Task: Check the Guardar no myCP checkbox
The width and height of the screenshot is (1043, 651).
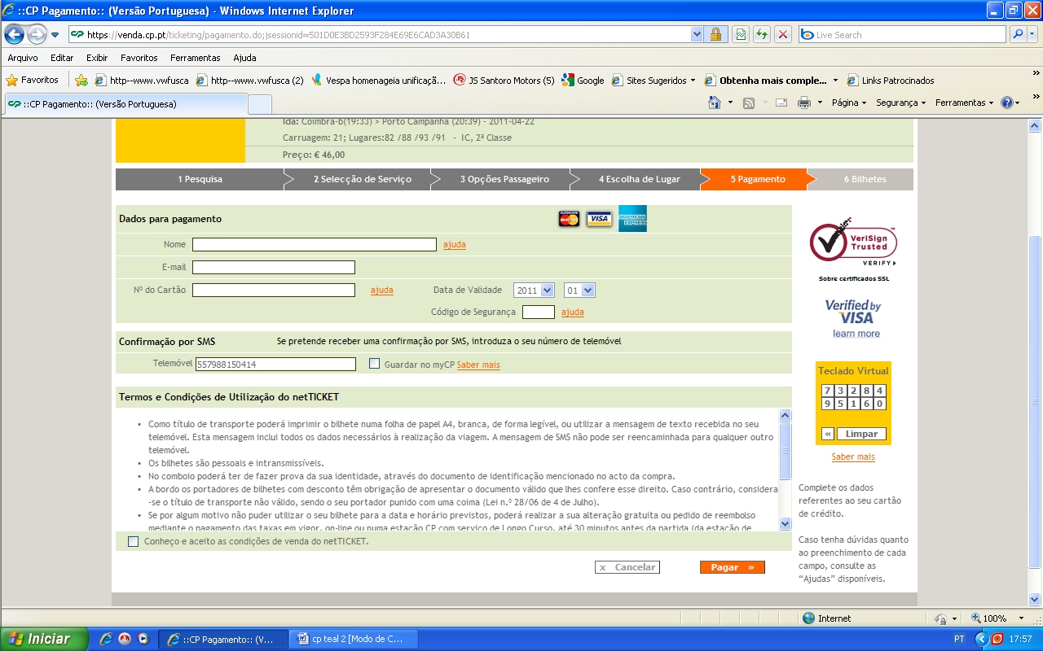Action: (374, 364)
